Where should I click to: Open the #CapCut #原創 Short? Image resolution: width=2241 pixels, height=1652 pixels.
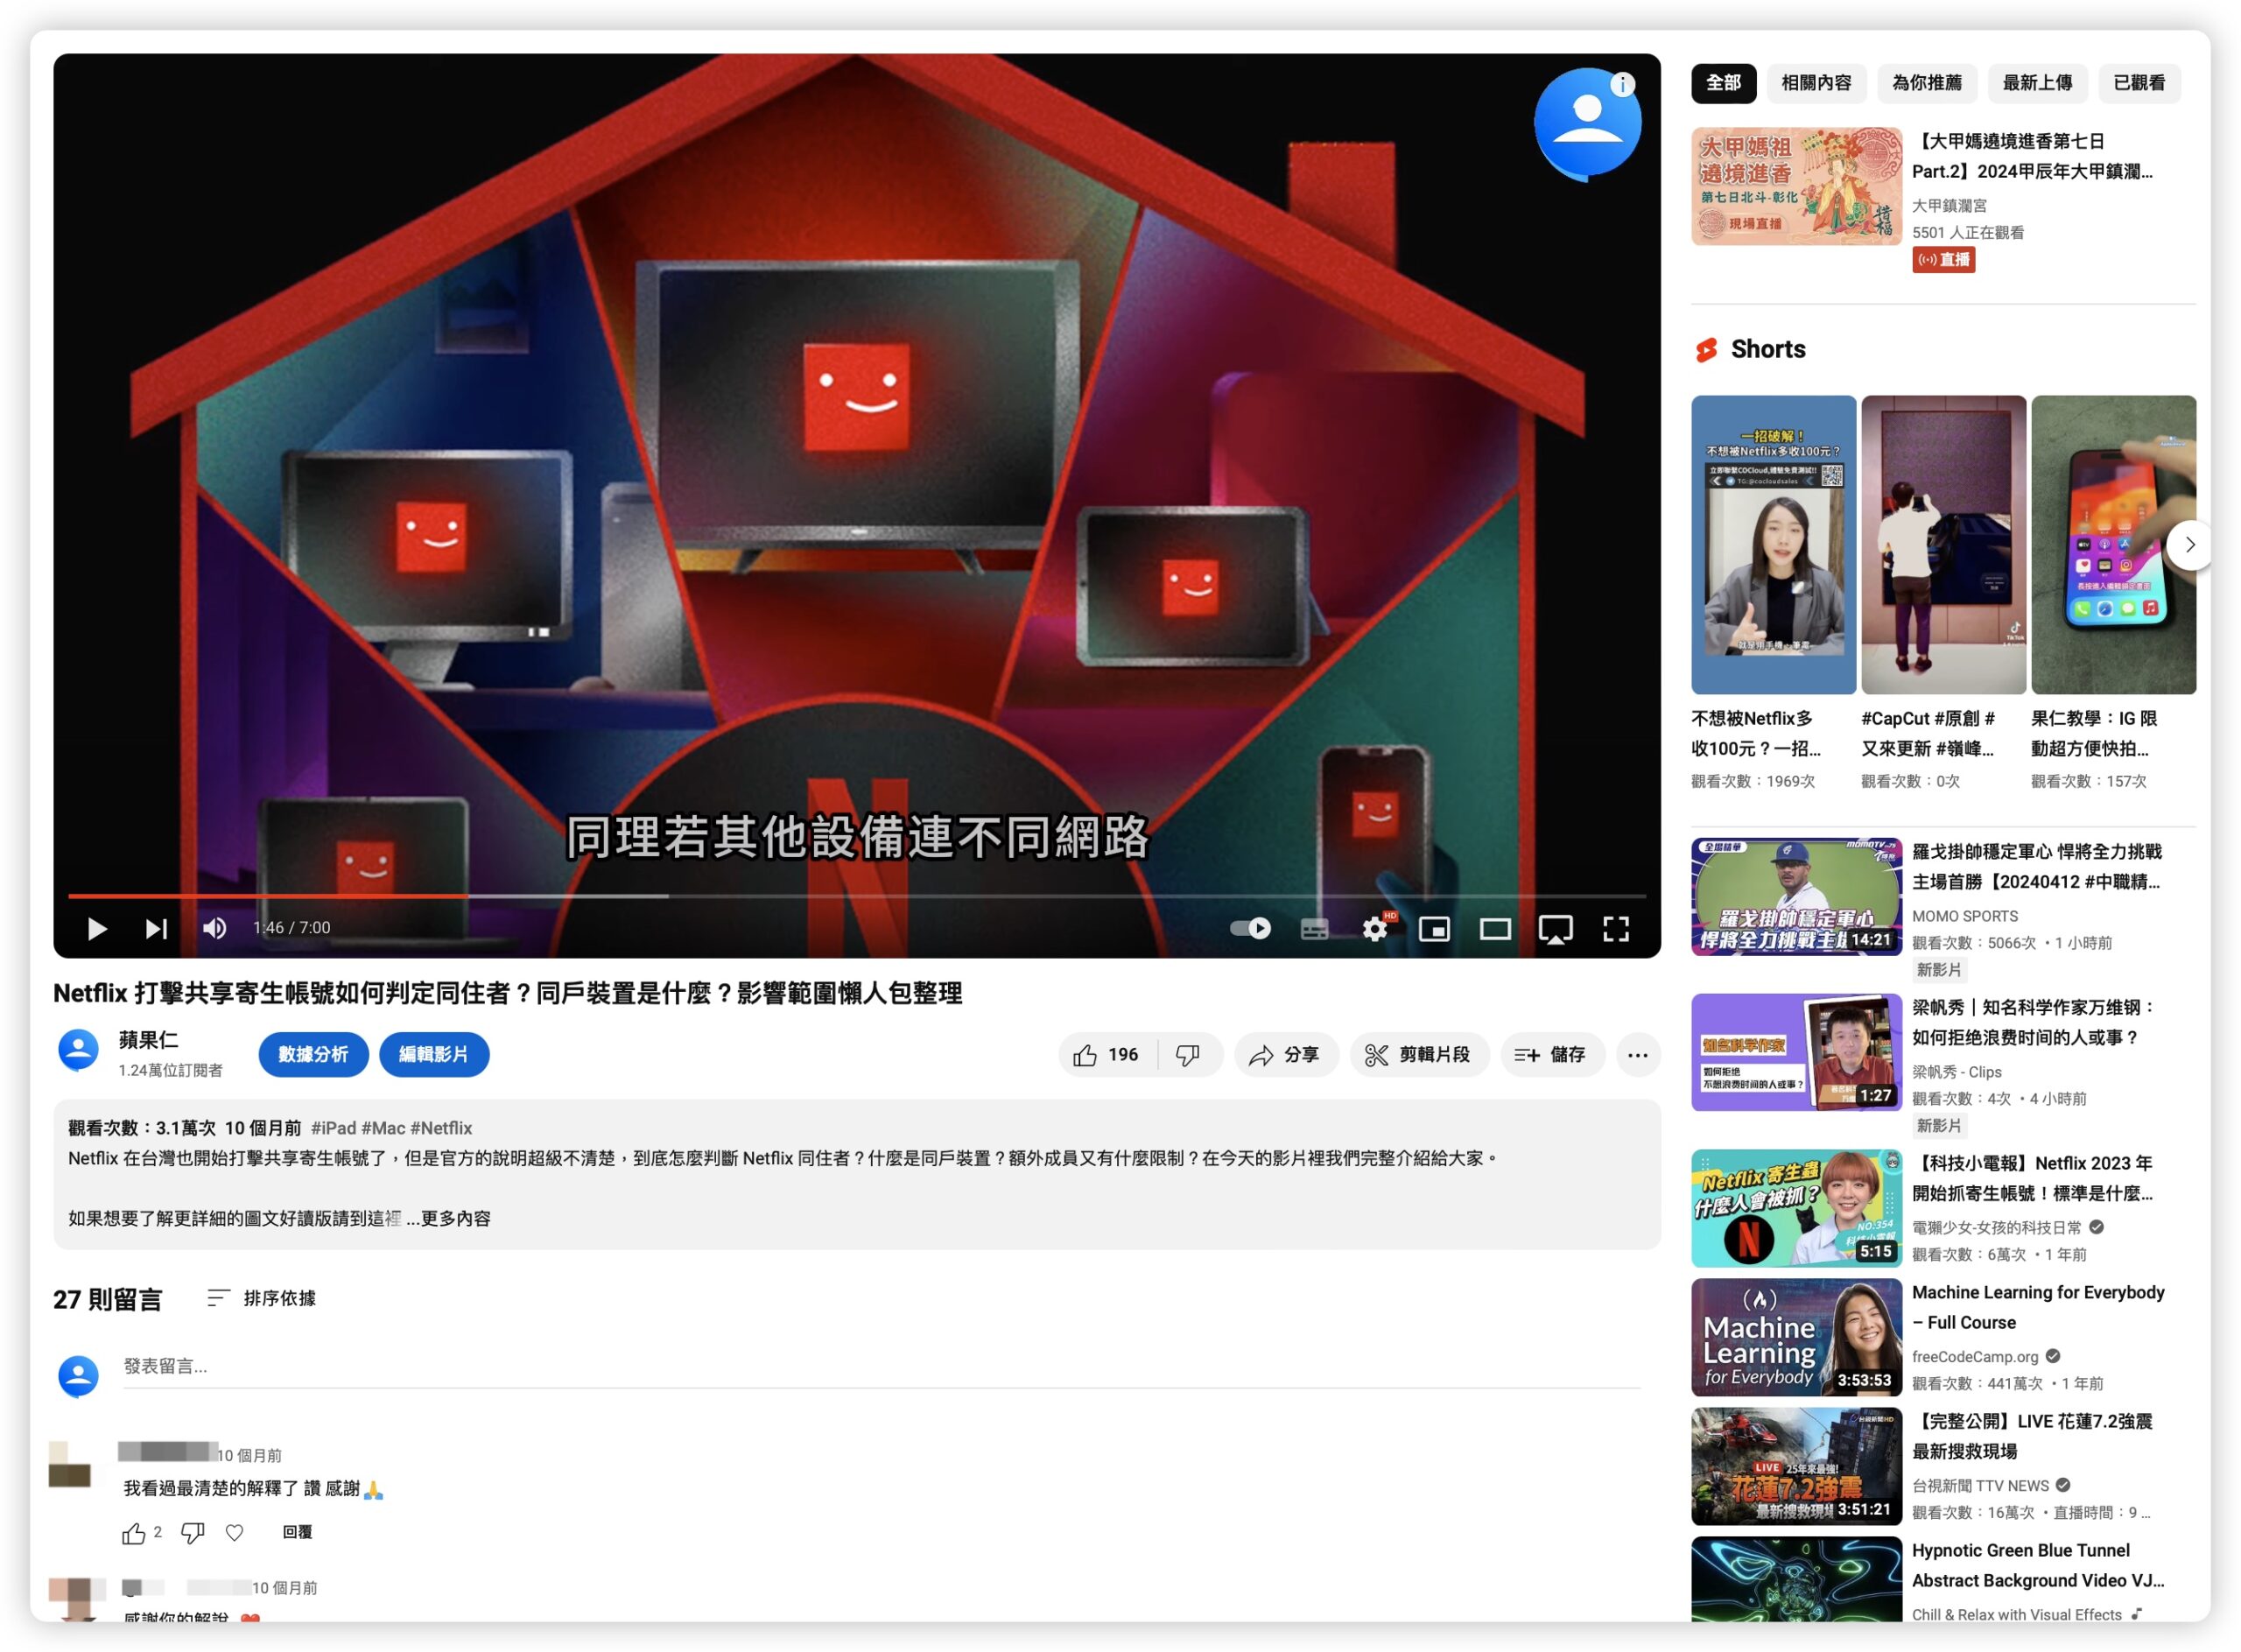(x=1943, y=545)
